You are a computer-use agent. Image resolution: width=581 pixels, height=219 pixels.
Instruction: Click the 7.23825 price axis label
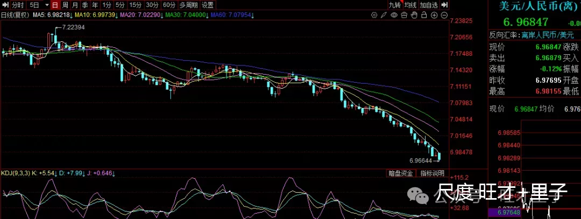460,21
